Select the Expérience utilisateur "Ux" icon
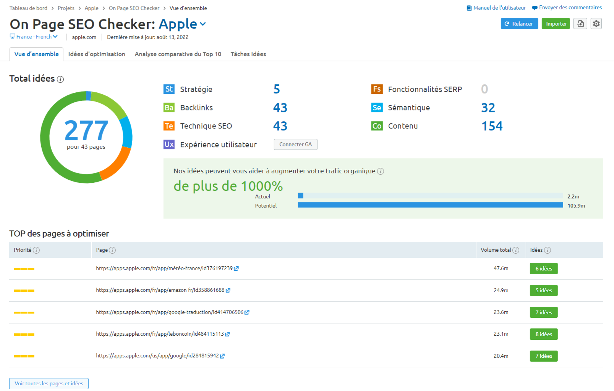The height and width of the screenshot is (391, 614). coord(168,144)
